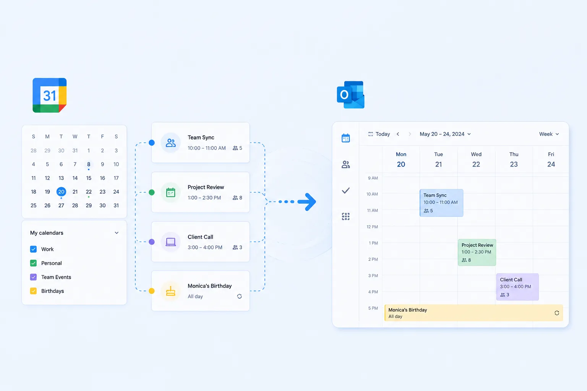This screenshot has height=391, width=587.
Task: Click the blue dot beside Team Sync card
Action: click(x=152, y=143)
